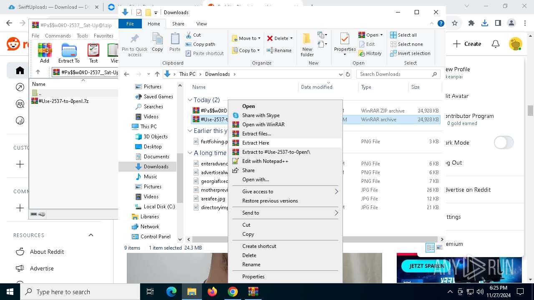Choose Extract files... in context menu

click(x=285, y=134)
